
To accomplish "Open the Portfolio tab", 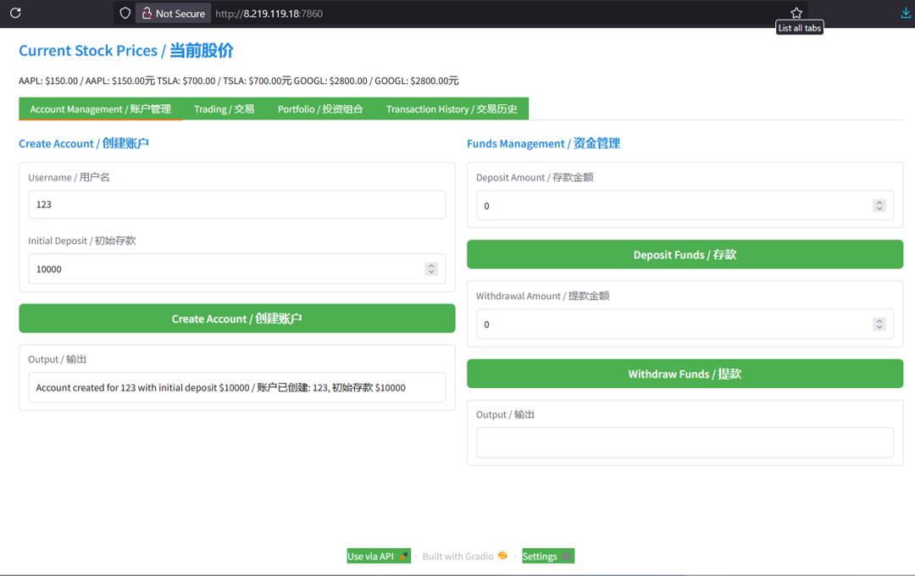I will pos(320,109).
